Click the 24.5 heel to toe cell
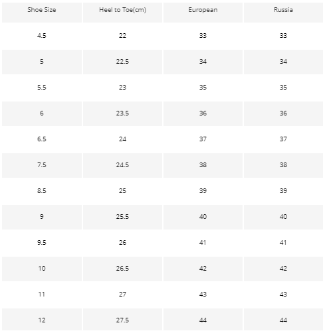Screen dimensions: 325x333 (x=122, y=165)
